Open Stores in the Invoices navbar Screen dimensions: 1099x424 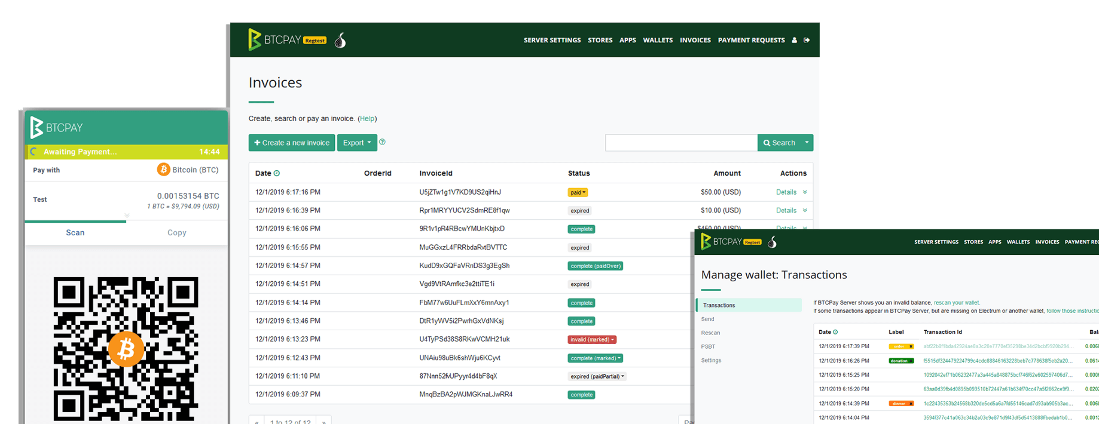click(x=600, y=40)
